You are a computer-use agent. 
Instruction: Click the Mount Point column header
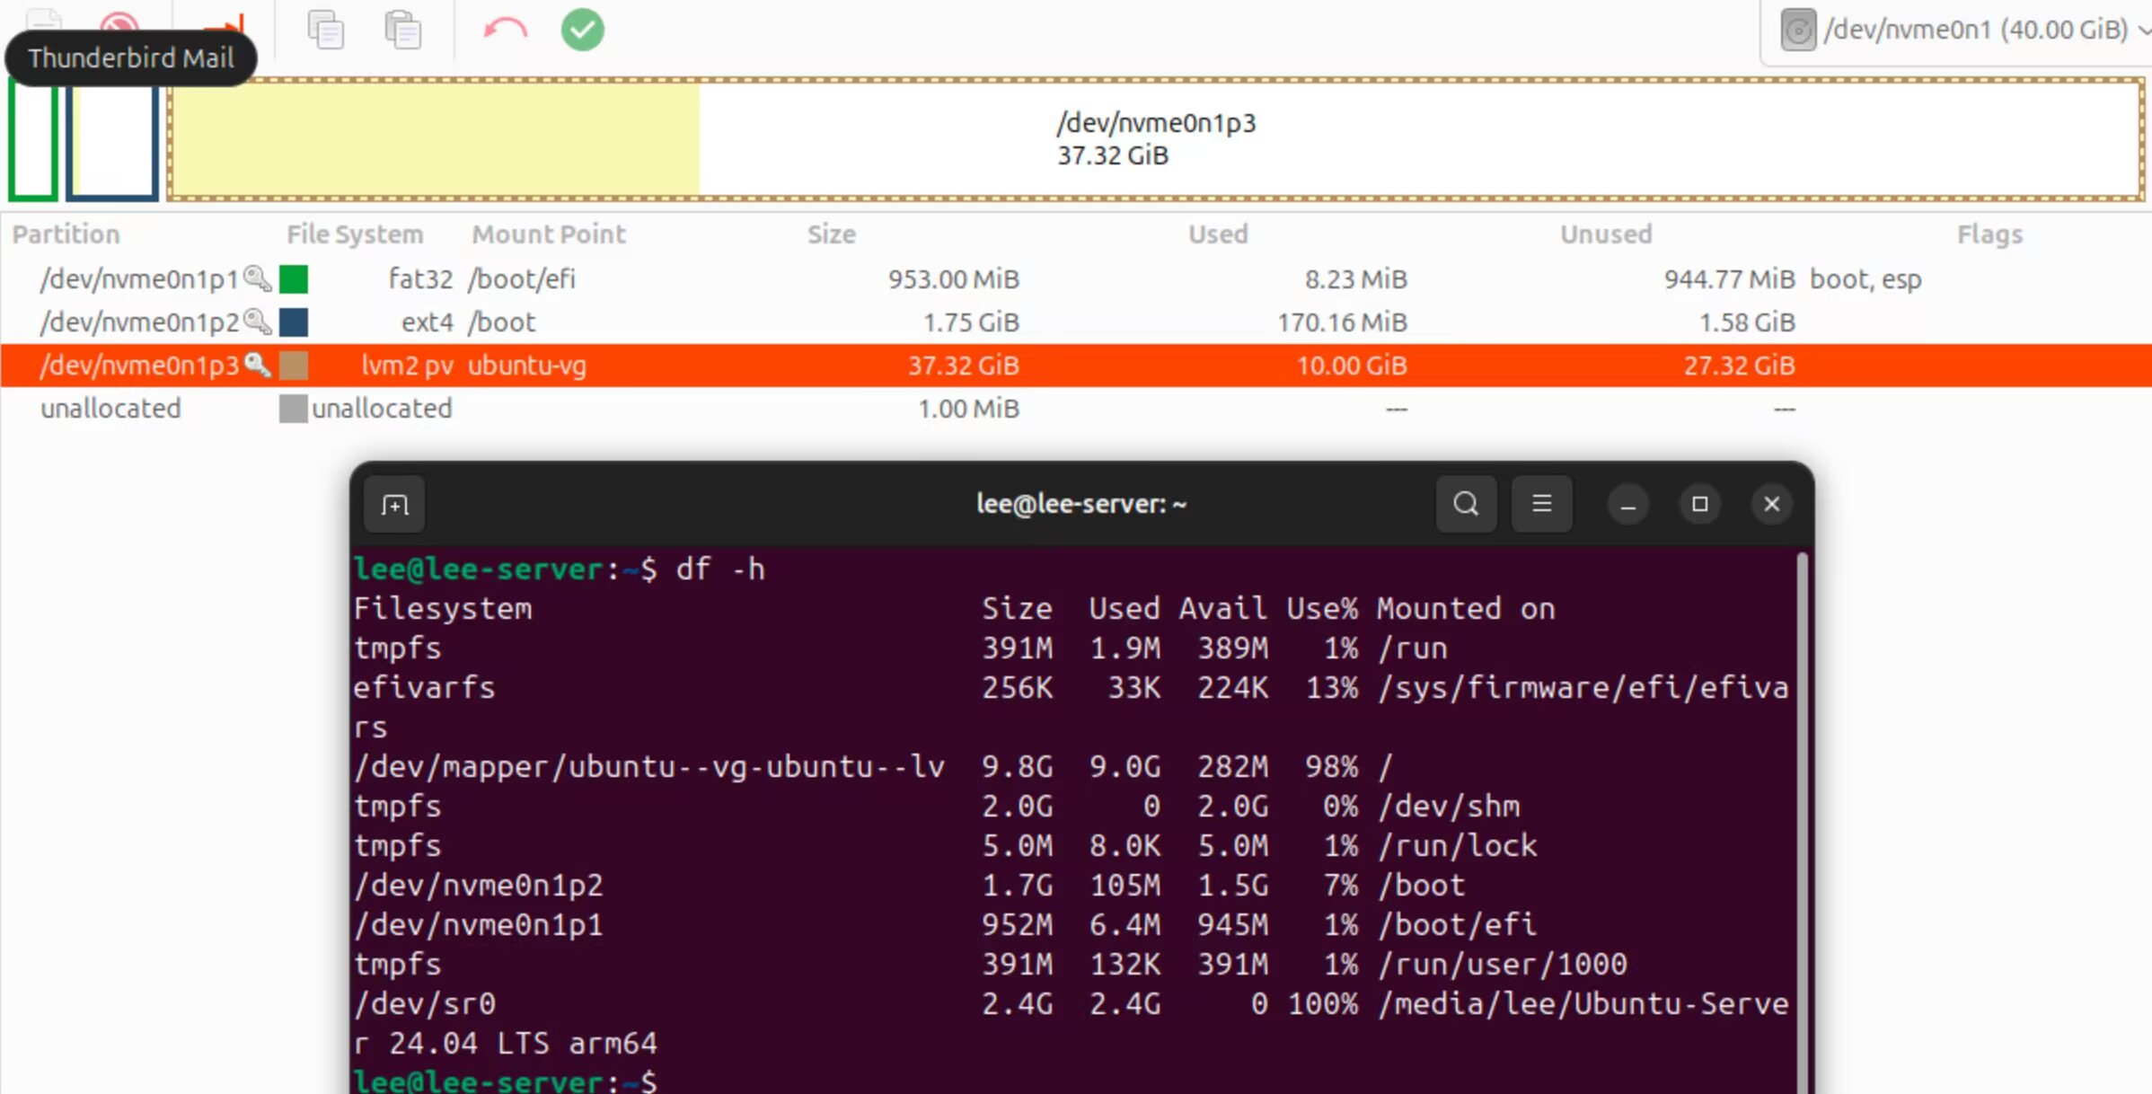point(549,234)
